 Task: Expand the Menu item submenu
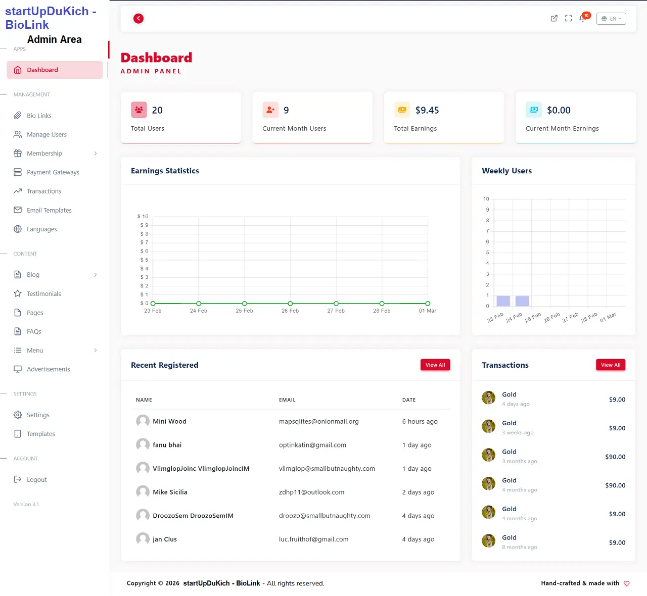[95, 350]
